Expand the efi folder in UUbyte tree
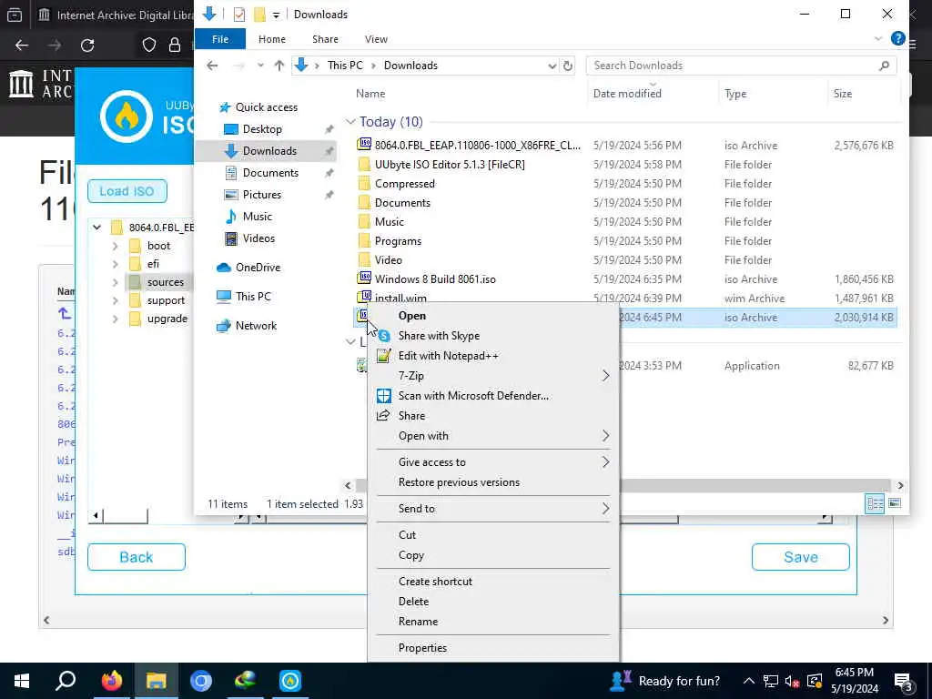This screenshot has height=699, width=932. tap(116, 264)
